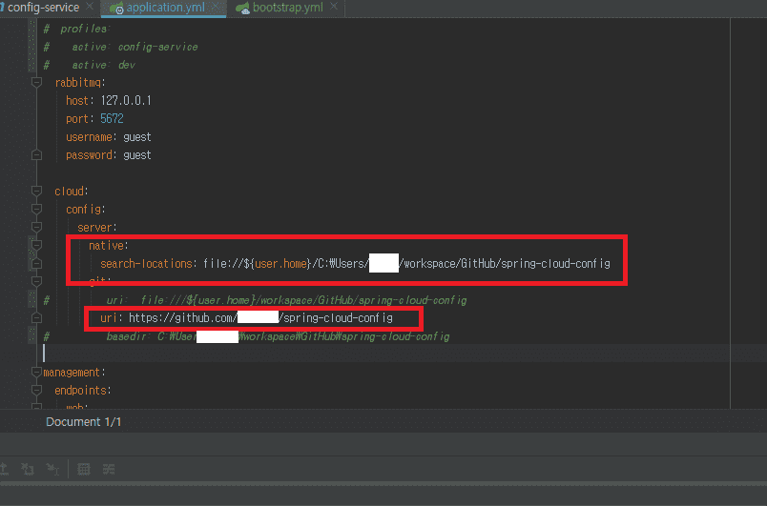The height and width of the screenshot is (506, 767).
Task: Click fold marker beside github uri line
Action: coord(36,317)
